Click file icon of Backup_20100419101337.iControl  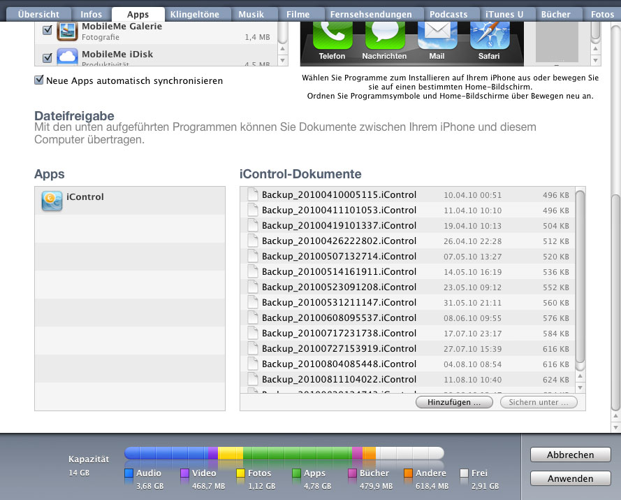[252, 226]
